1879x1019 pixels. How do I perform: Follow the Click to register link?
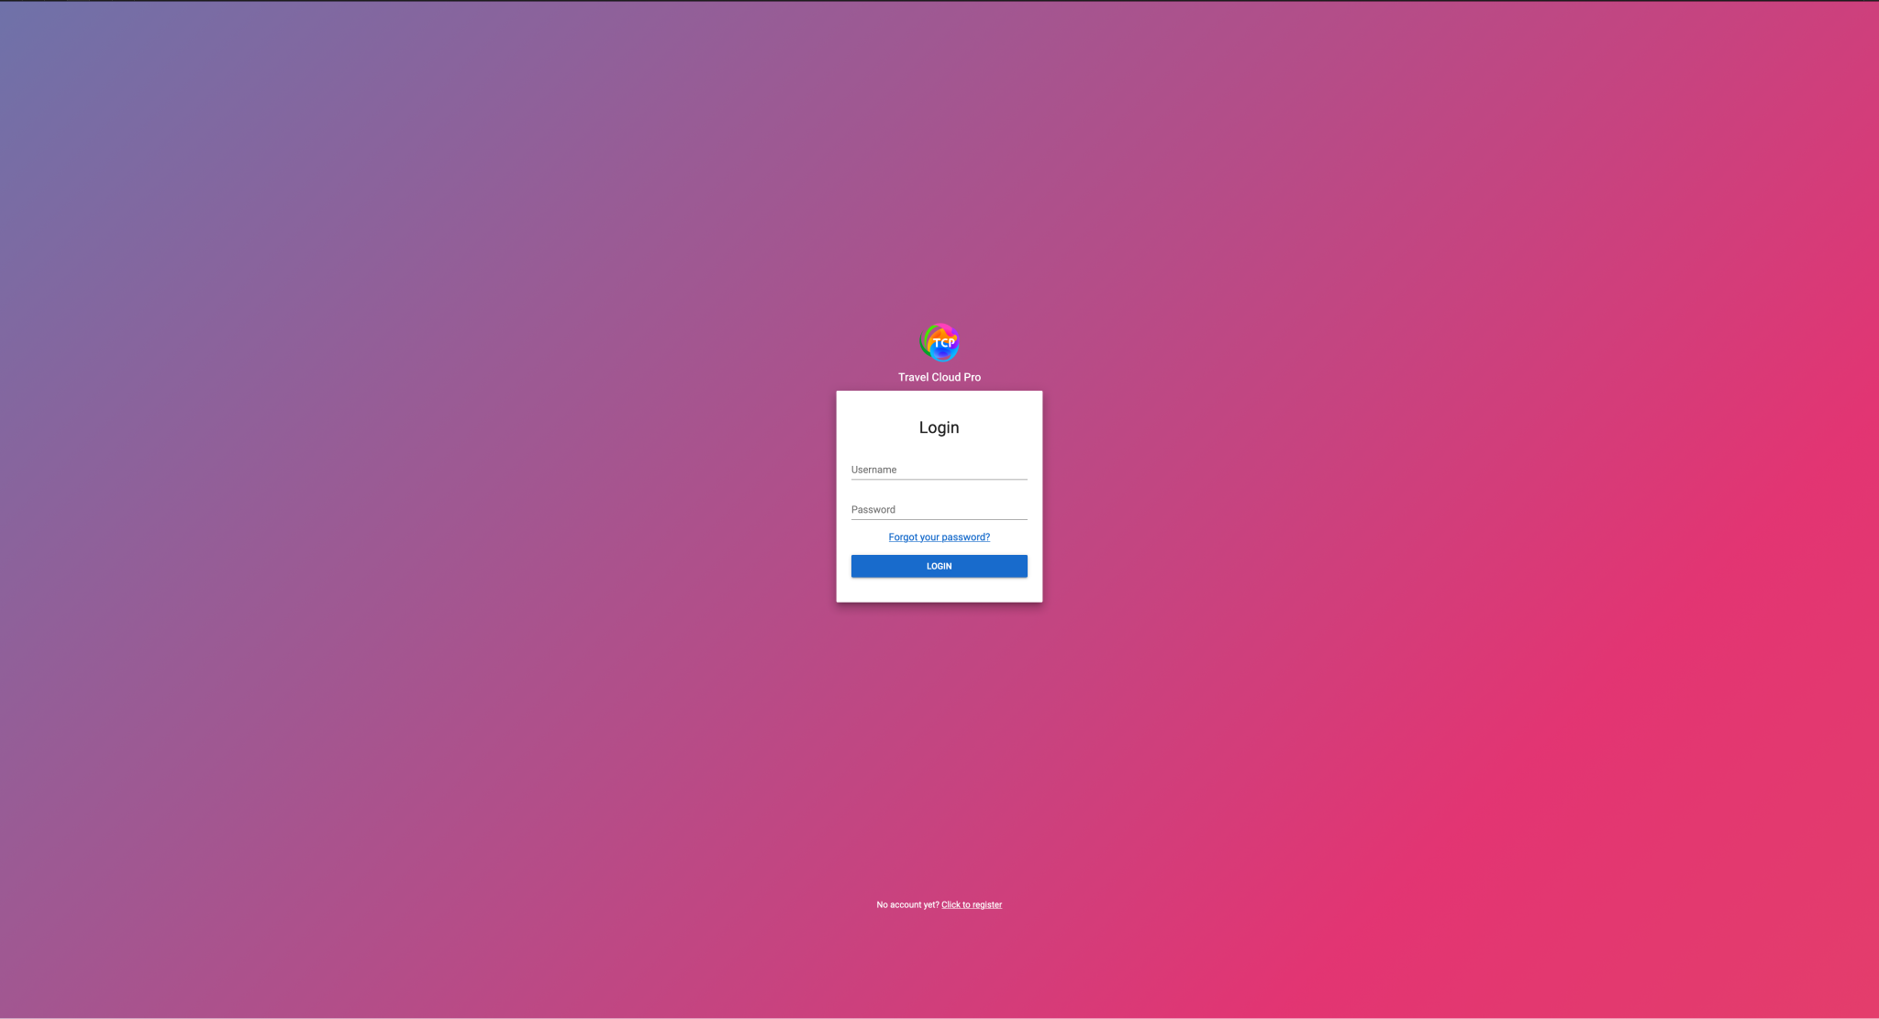click(x=972, y=905)
